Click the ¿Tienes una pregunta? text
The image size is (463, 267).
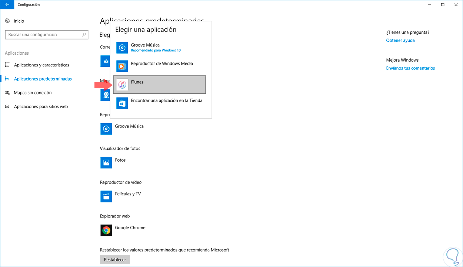408,32
